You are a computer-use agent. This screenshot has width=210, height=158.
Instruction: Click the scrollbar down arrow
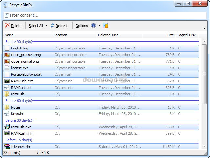click(204, 146)
